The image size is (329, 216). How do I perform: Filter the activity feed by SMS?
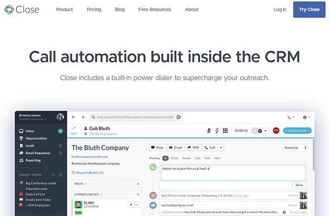click(207, 158)
